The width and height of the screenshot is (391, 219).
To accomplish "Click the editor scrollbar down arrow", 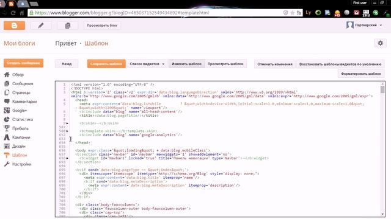I will [382, 214].
